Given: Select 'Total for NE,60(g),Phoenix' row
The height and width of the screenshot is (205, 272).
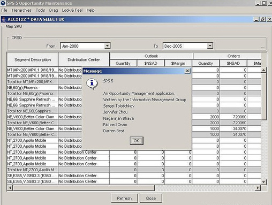Looking at the screenshot, I should [x=134, y=94].
